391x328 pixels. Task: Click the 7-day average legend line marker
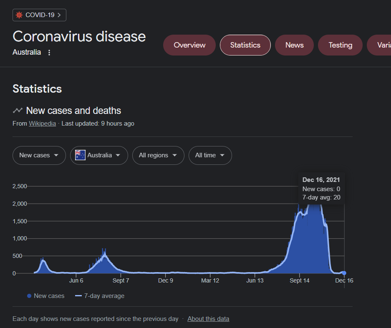pos(78,296)
